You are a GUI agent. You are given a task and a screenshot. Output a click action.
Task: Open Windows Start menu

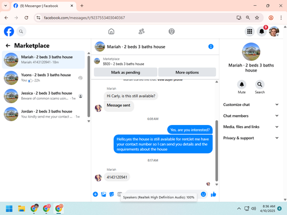click(x=9, y=209)
